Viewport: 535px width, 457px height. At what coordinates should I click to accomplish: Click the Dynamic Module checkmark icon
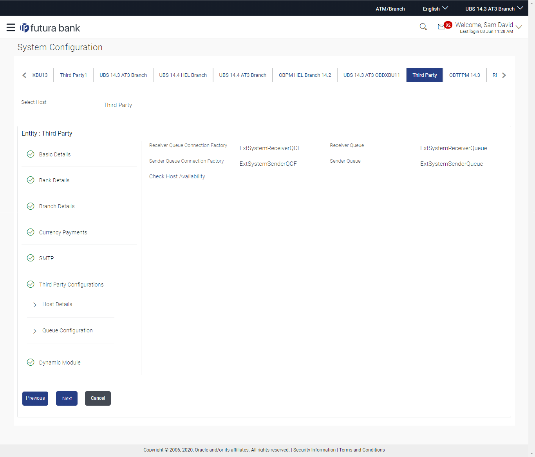pyautogui.click(x=31, y=362)
